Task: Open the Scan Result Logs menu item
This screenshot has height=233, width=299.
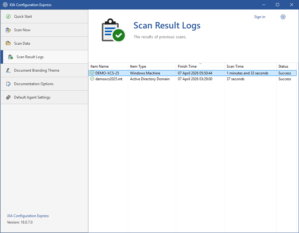Action: click(30, 57)
